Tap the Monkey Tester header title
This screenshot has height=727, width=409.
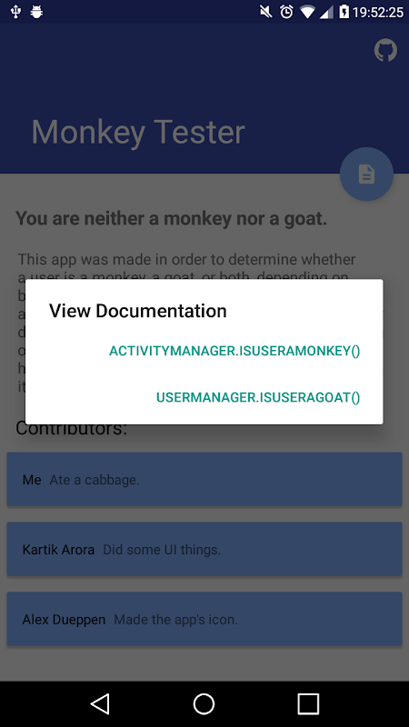(138, 132)
